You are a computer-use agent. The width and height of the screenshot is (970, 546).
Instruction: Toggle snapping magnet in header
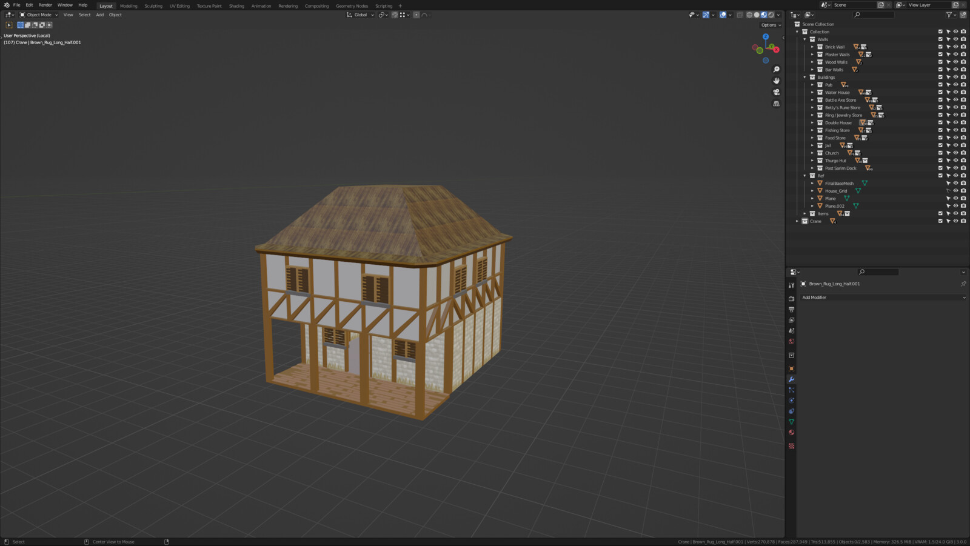tap(395, 15)
